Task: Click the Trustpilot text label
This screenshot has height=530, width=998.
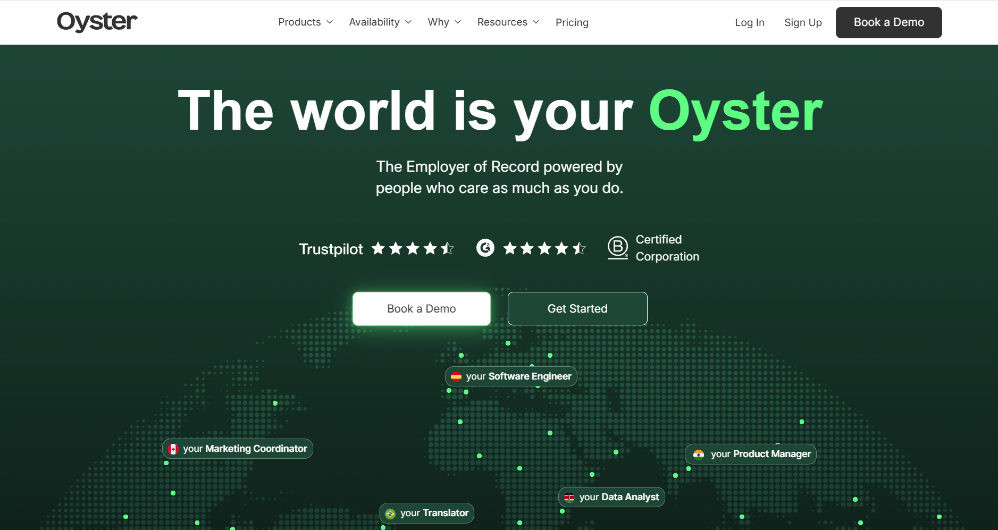Action: click(x=331, y=249)
